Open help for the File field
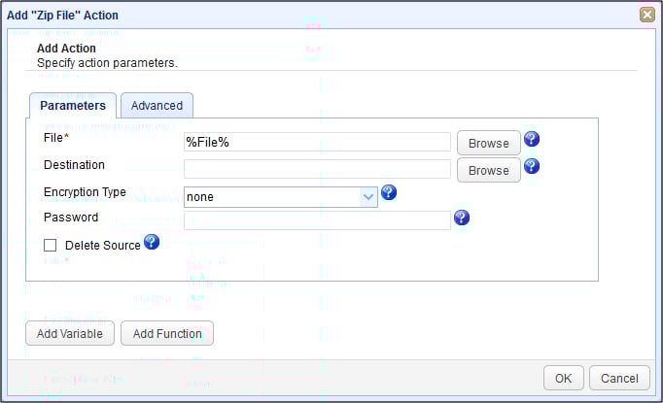The image size is (663, 403). point(532,139)
